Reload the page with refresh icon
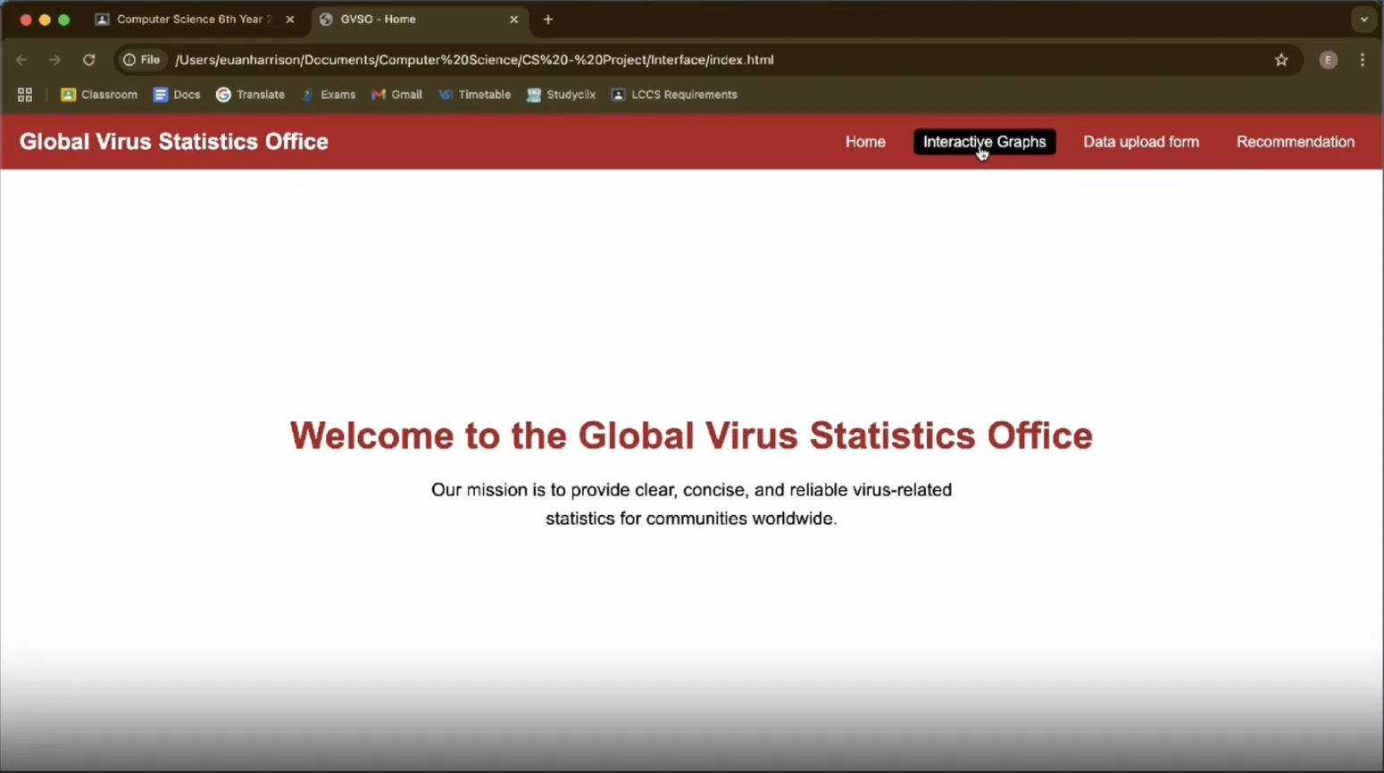This screenshot has width=1384, height=773. coord(89,60)
